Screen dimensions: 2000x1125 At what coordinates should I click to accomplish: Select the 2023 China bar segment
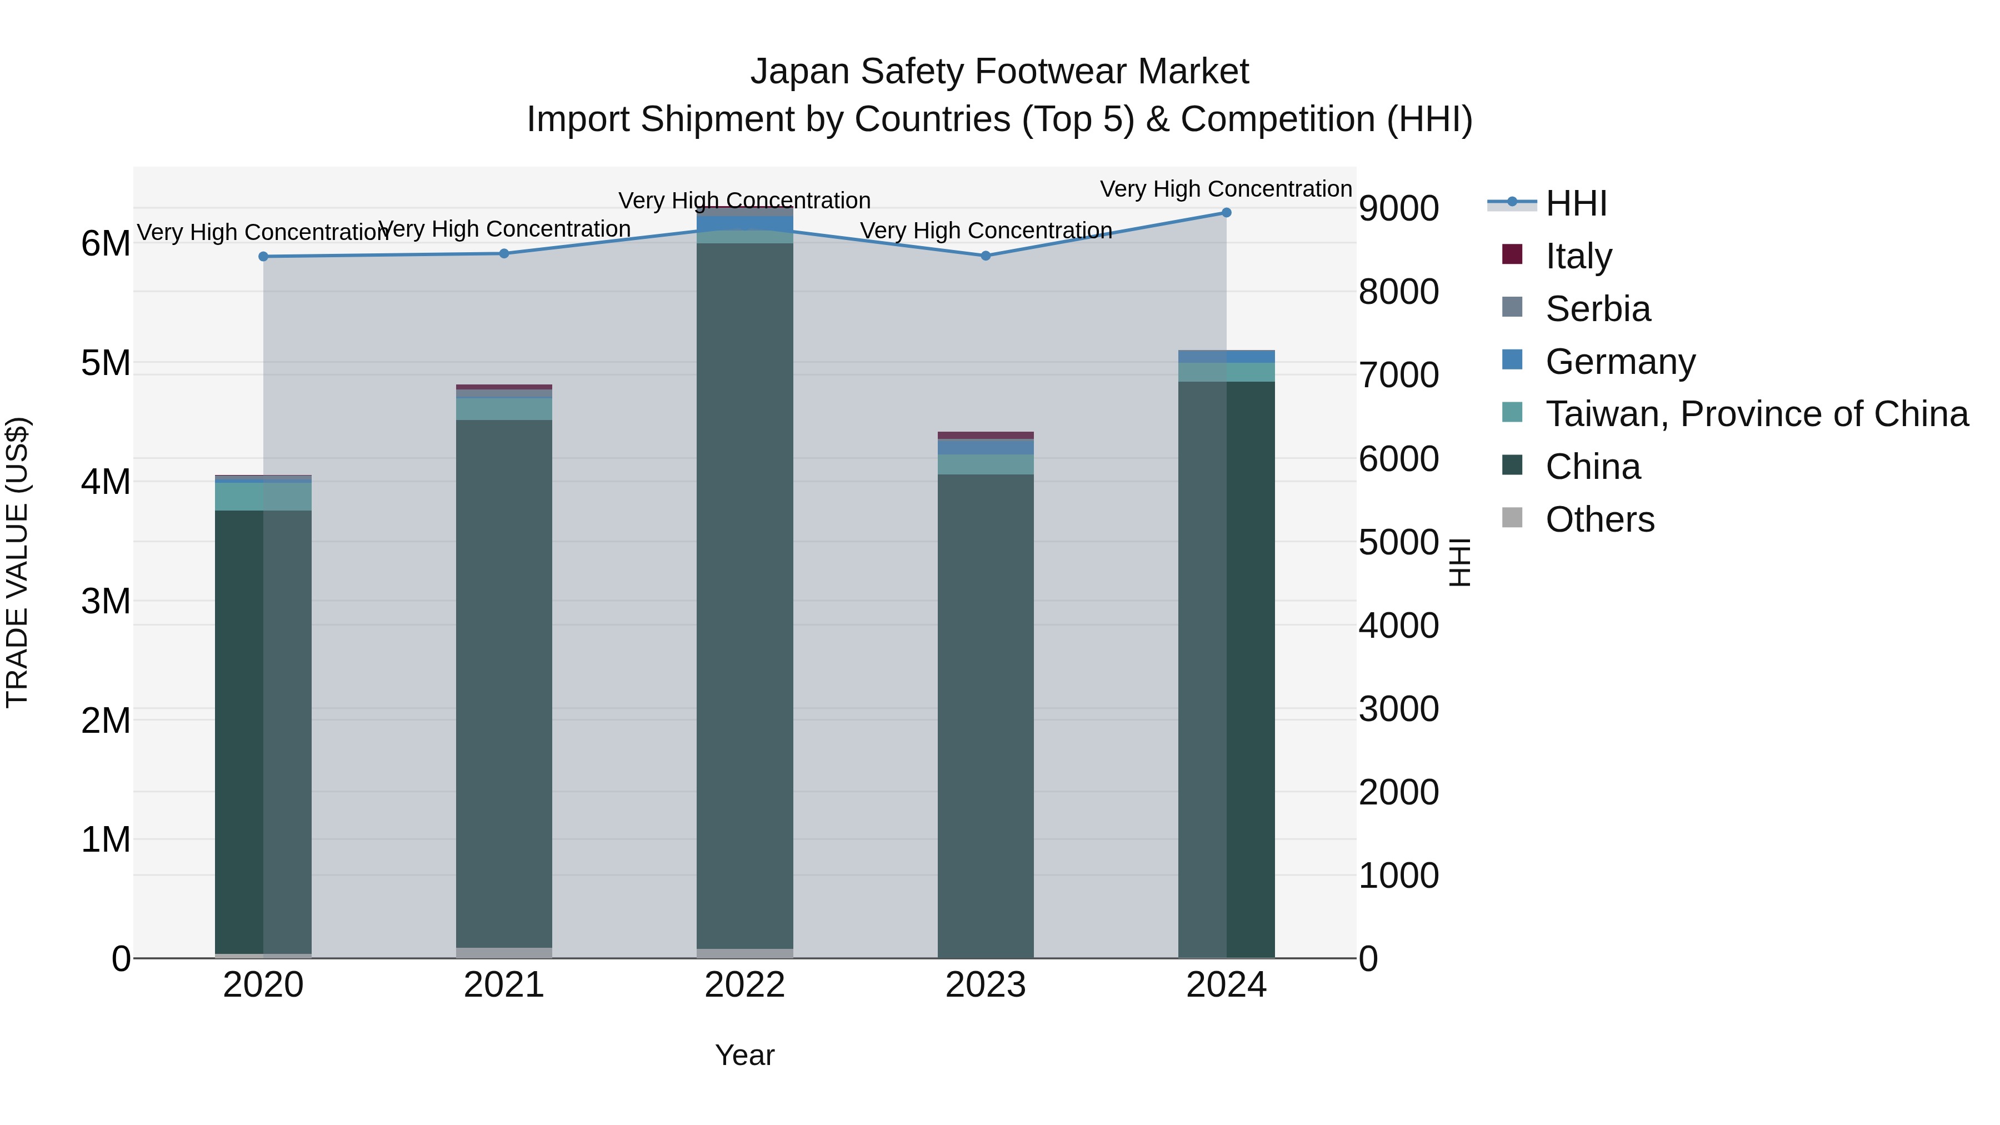point(986,716)
